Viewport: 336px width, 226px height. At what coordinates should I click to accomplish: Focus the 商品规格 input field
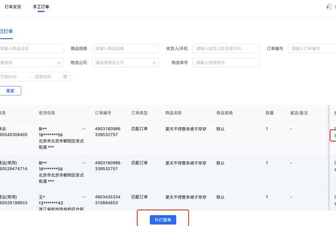[125, 49]
